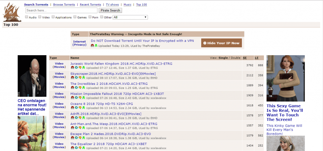Viewport: 323px width, 151px height.
Task: Open Recent Torrents page
Action: (x=91, y=4)
